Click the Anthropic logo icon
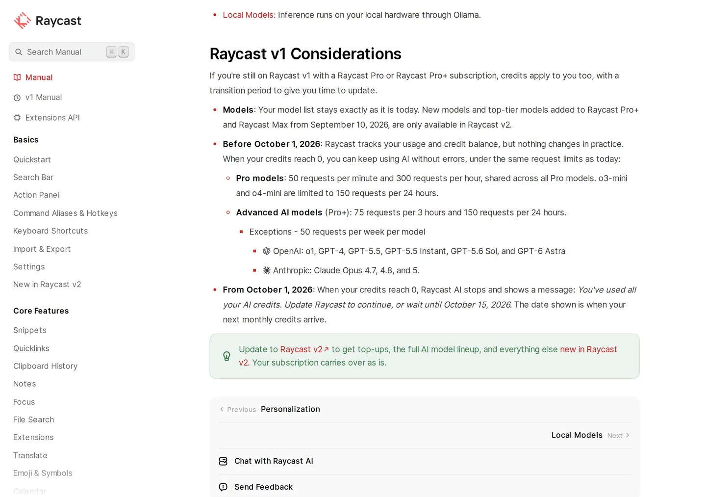The image size is (706, 497). click(267, 270)
